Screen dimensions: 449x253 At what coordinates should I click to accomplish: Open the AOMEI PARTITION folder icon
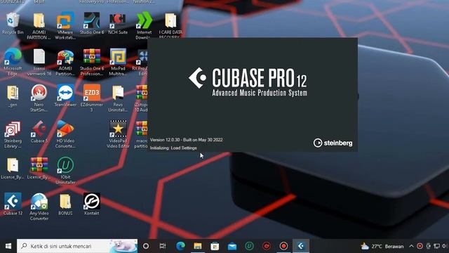tap(39, 25)
